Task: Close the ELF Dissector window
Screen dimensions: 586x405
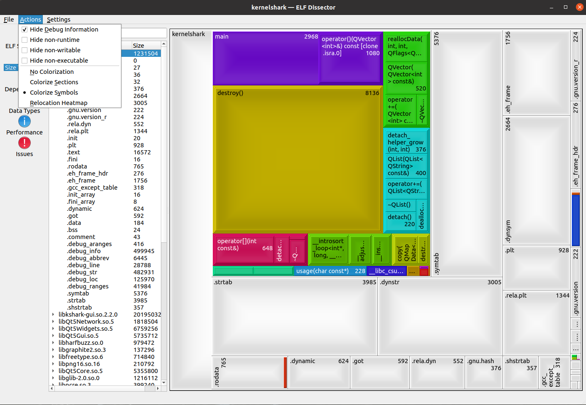Action: [x=579, y=7]
